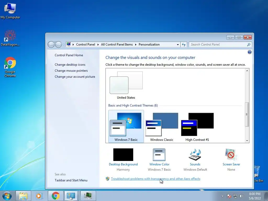Viewport: 268px width, 201px height.
Task: Click the Forward navigation button
Action: pos(58,44)
